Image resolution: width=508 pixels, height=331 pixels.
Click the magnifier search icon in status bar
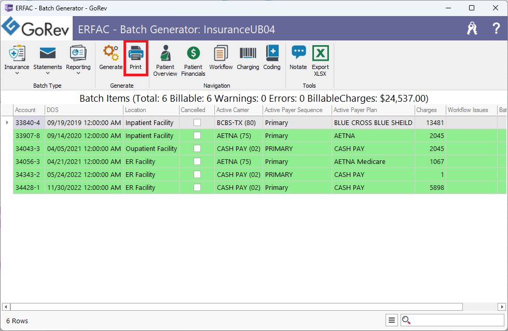point(406,320)
